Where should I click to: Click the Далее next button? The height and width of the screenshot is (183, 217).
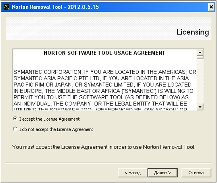click(162, 173)
